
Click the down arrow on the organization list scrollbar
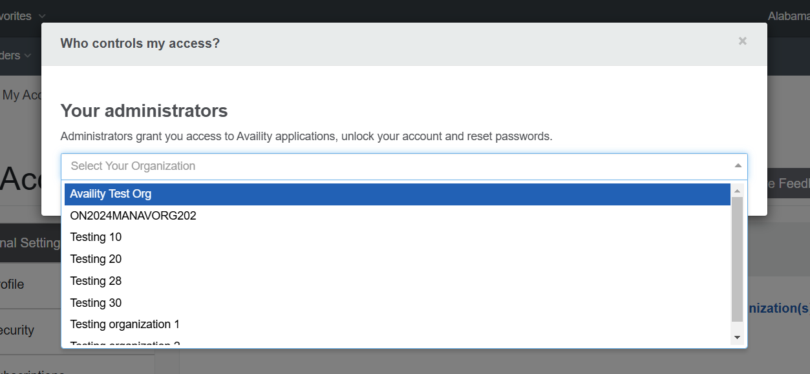coord(737,337)
